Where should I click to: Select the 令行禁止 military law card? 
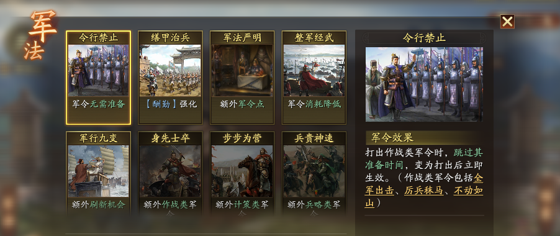pos(98,78)
